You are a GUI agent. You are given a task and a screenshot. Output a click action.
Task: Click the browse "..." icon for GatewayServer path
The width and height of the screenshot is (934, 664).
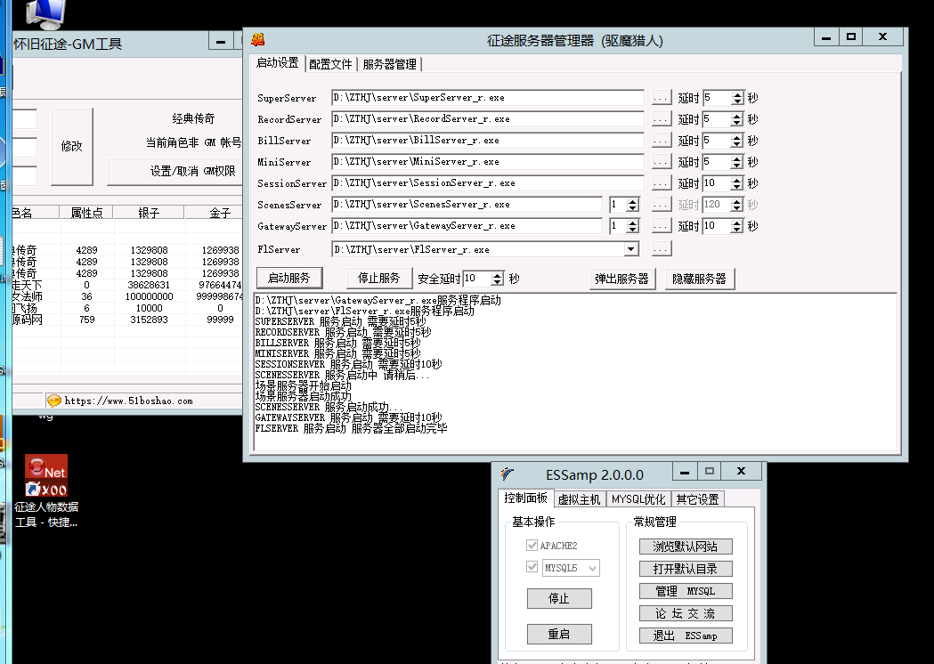tap(661, 226)
